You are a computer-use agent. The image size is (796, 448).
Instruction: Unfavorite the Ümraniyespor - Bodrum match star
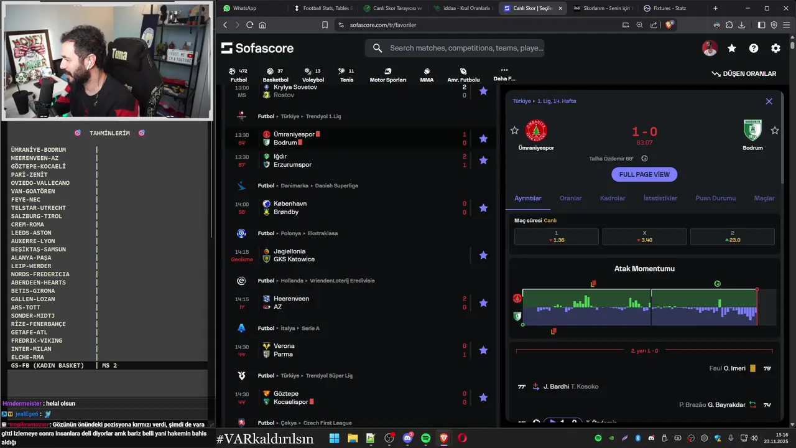483,138
